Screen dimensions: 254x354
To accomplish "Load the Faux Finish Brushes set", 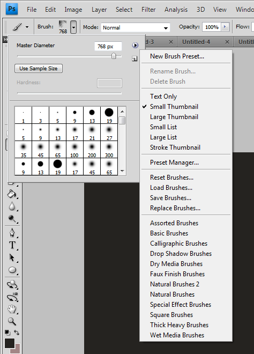I will 186,274.
